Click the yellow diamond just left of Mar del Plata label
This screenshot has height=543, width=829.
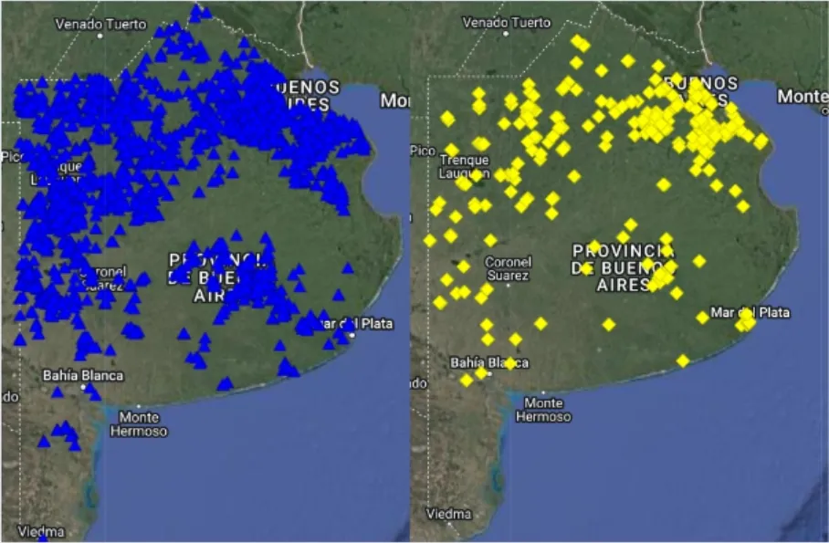(702, 317)
